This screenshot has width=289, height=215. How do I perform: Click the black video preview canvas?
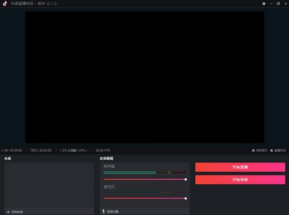[x=144, y=77]
